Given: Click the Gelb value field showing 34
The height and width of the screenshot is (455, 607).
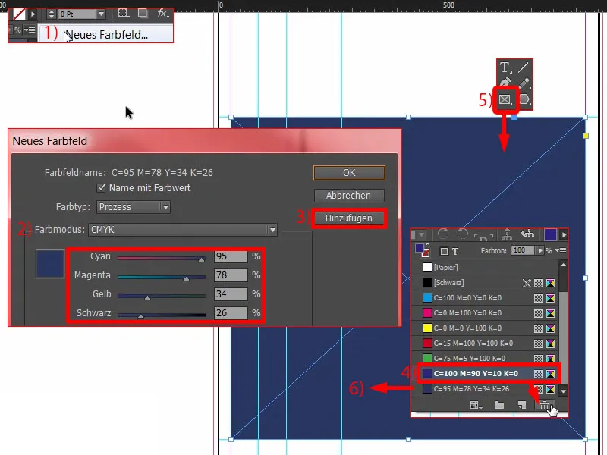Looking at the screenshot, I should pyautogui.click(x=231, y=294).
